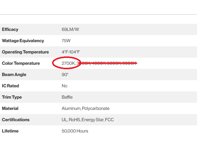Select the 4°F-104°F temperature range
Viewport: 205px width, 161px height.
[71, 52]
